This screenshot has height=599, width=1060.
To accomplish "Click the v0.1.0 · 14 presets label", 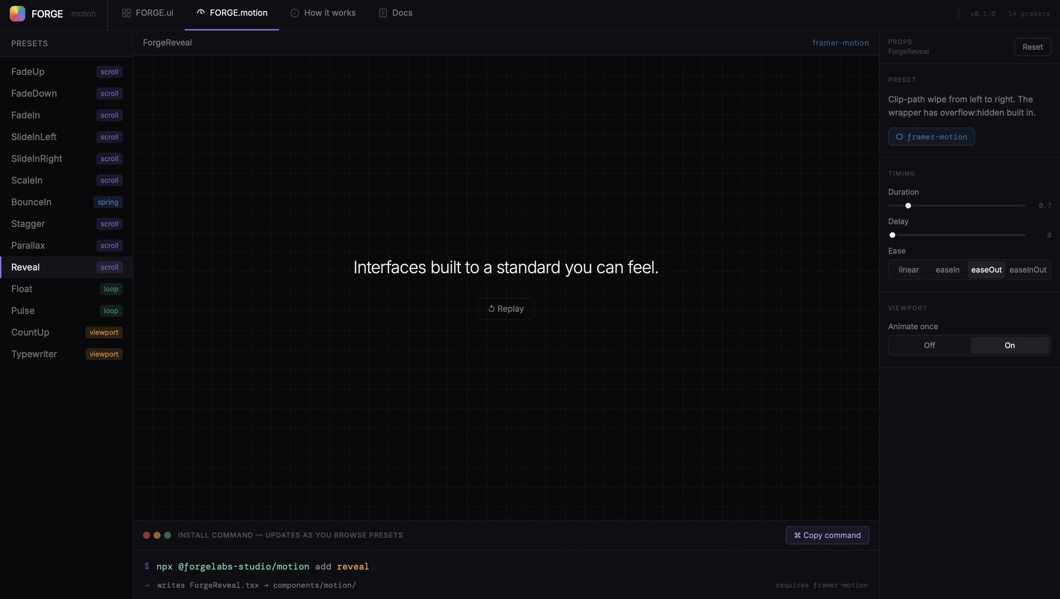I will pyautogui.click(x=1010, y=14).
